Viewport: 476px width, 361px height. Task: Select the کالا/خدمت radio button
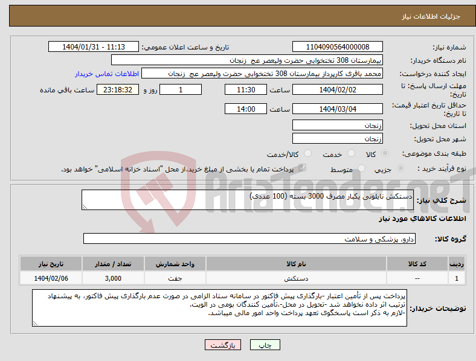[308, 153]
